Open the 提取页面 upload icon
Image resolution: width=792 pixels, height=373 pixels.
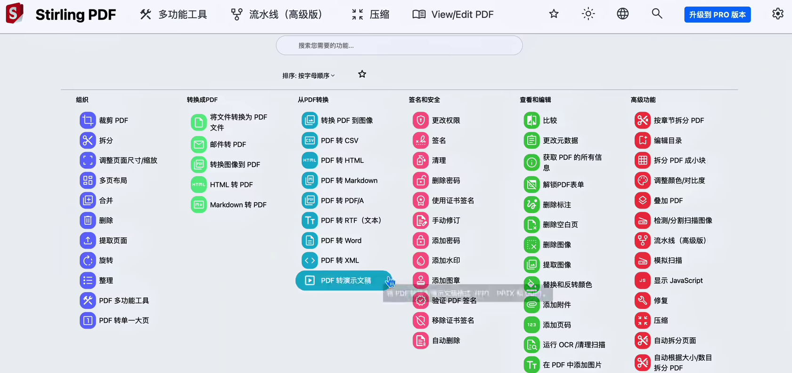[88, 240]
